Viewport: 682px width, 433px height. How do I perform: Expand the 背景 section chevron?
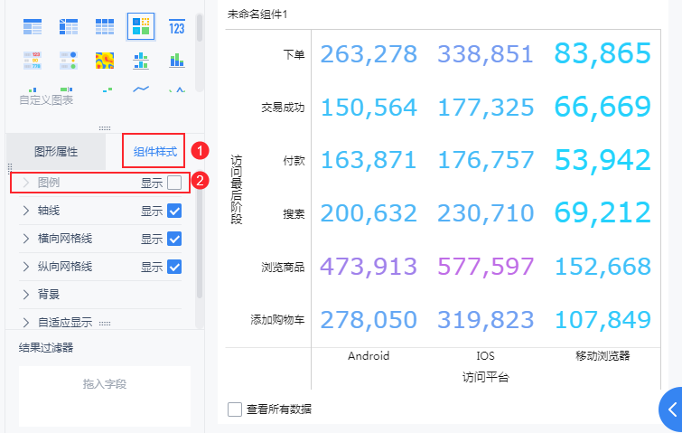tap(25, 295)
